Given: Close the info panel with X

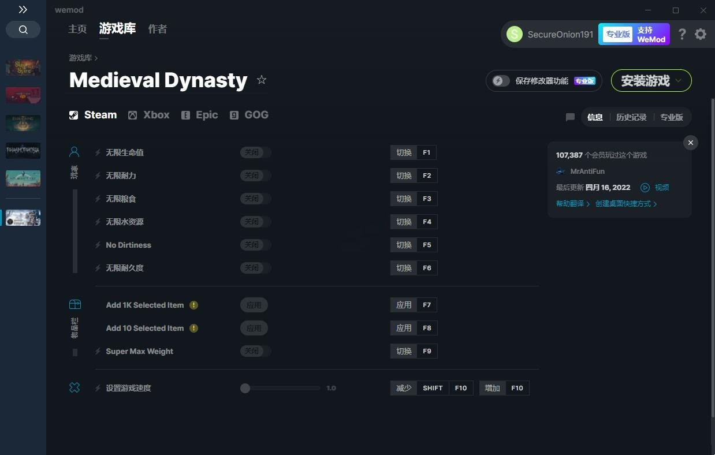Looking at the screenshot, I should tap(691, 143).
